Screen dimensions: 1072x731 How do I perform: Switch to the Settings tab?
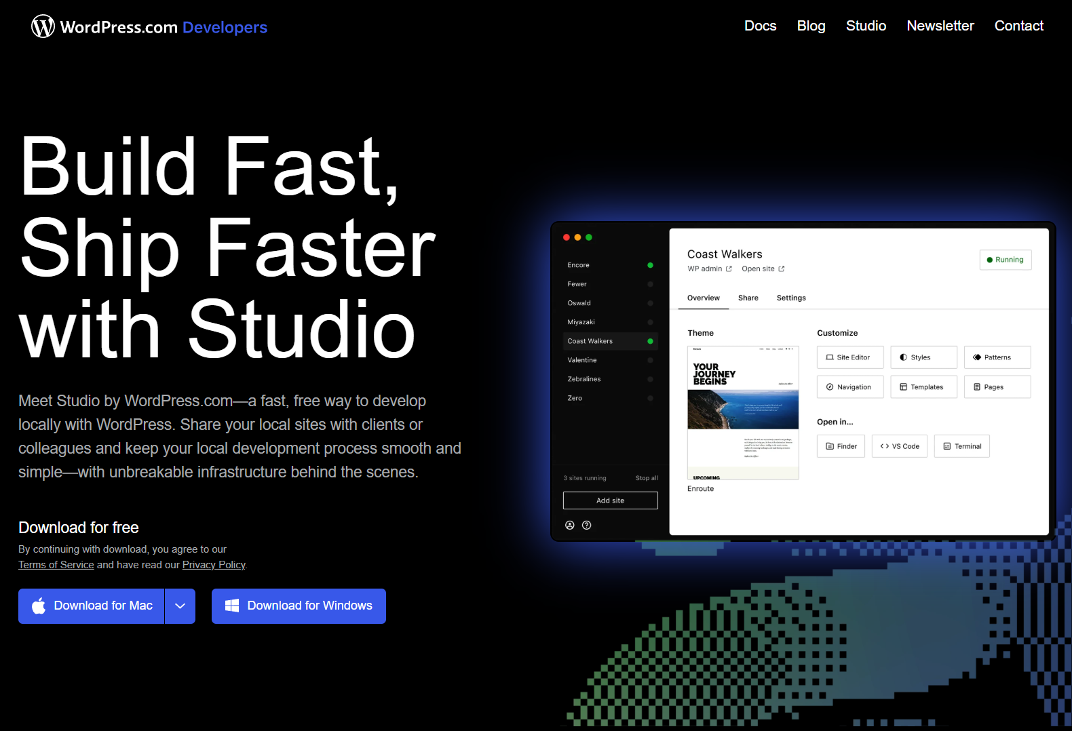tap(791, 298)
